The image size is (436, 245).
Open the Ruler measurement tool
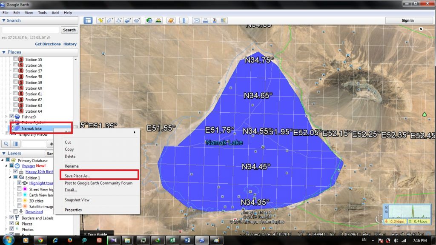click(x=183, y=20)
